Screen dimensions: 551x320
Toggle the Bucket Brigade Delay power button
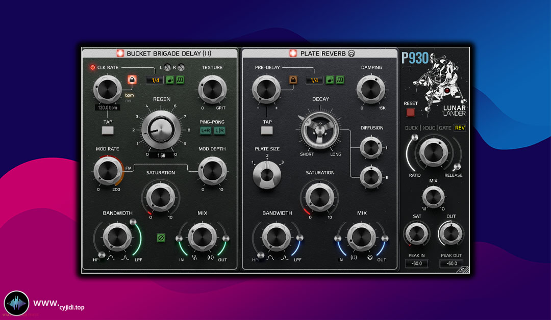(120, 54)
